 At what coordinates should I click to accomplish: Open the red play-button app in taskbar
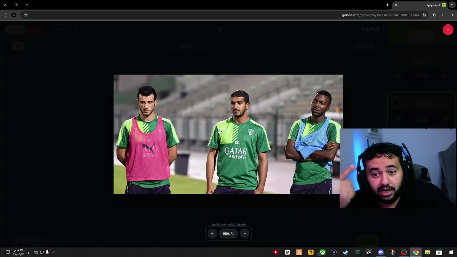pyautogui.click(x=276, y=252)
